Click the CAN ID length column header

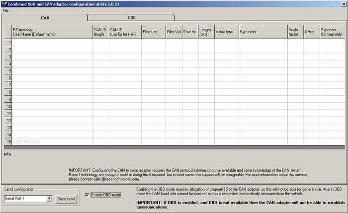pyautogui.click(x=100, y=32)
